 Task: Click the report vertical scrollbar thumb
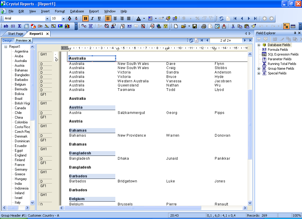[x=250, y=124]
